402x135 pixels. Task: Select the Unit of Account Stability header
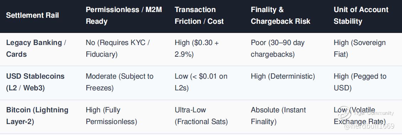tap(361, 15)
